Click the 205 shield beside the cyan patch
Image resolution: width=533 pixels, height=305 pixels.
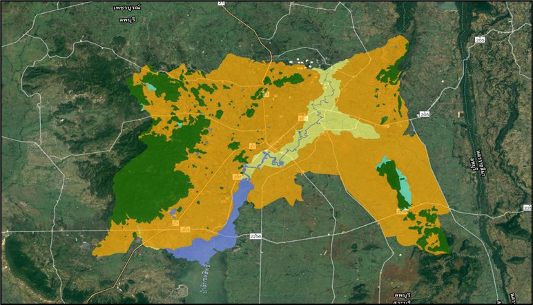pos(401,212)
